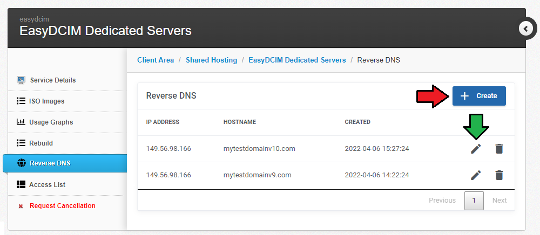The height and width of the screenshot is (235, 540).
Task: Click date 2022-04-06 14:22:24
Action: click(377, 175)
